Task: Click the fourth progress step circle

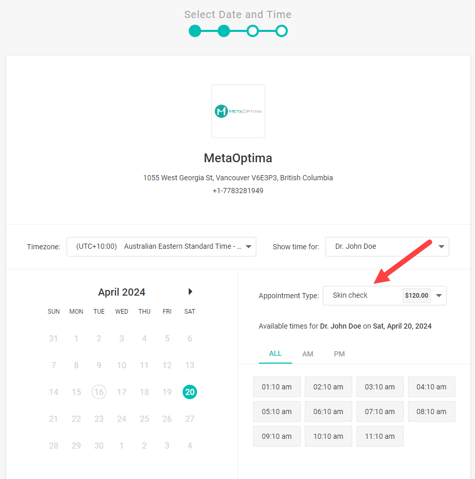Action: (282, 31)
